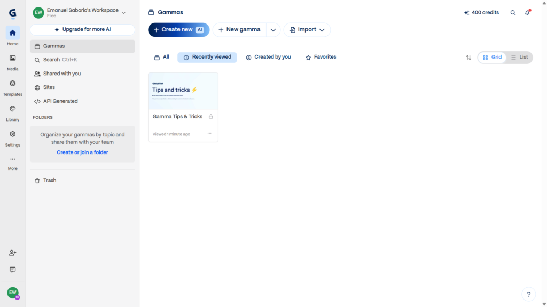Click Create new AI button
Image resolution: width=547 pixels, height=307 pixels.
(178, 30)
